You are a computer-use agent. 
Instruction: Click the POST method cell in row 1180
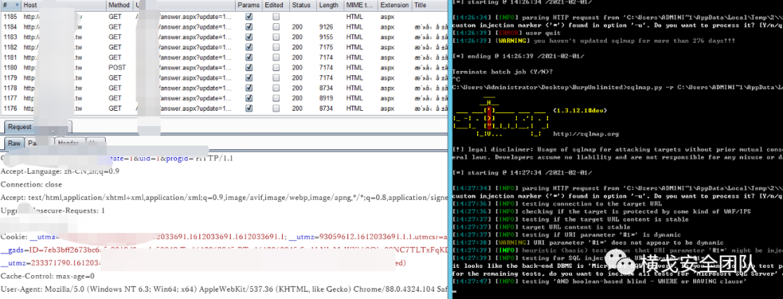point(117,67)
